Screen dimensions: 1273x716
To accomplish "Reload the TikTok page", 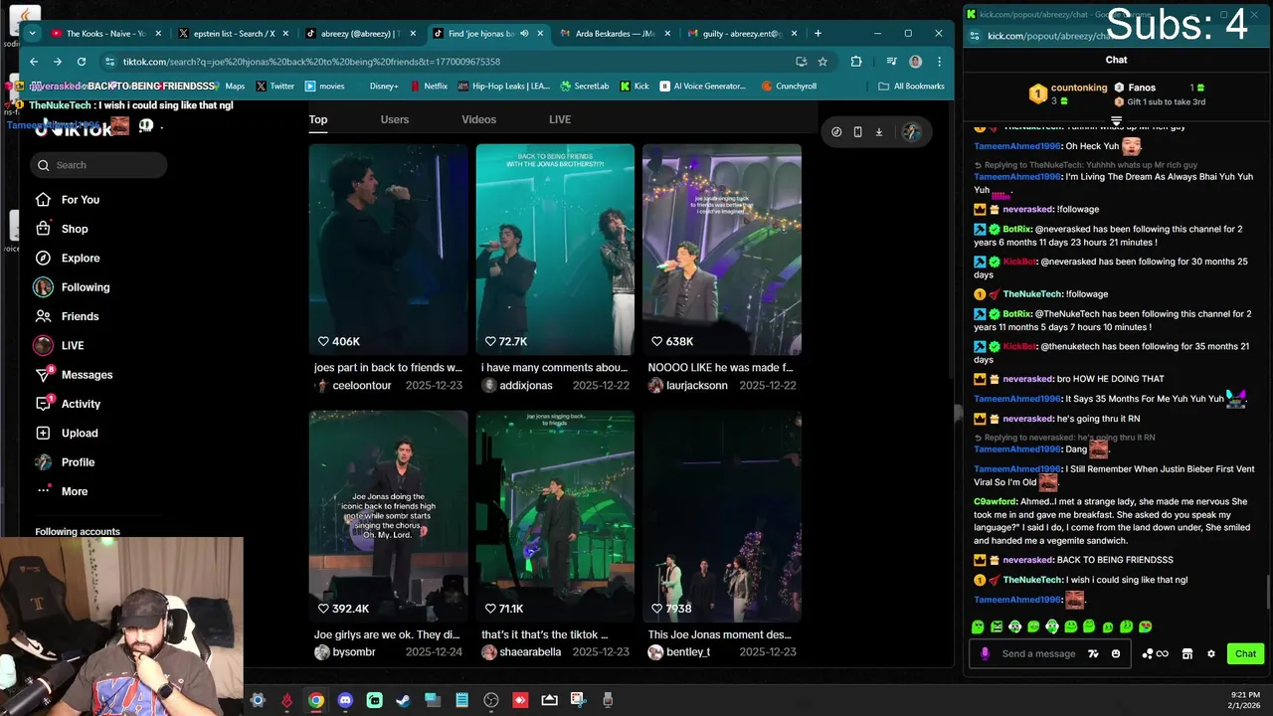I will click(x=82, y=62).
